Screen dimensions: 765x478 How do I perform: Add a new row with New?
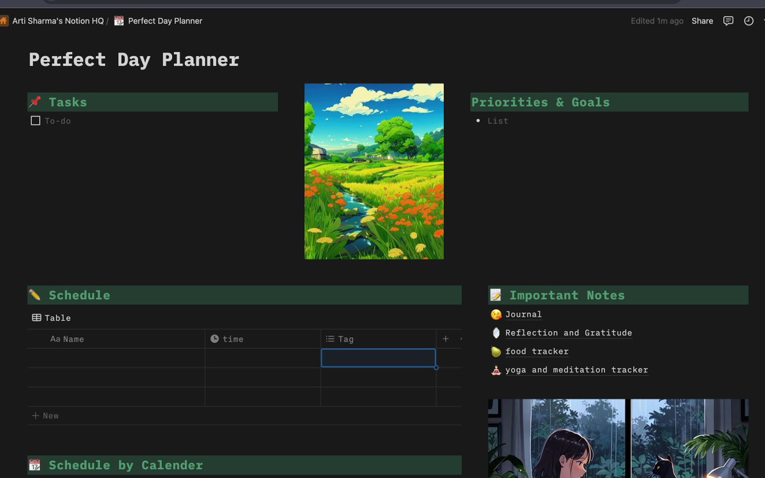click(x=45, y=416)
